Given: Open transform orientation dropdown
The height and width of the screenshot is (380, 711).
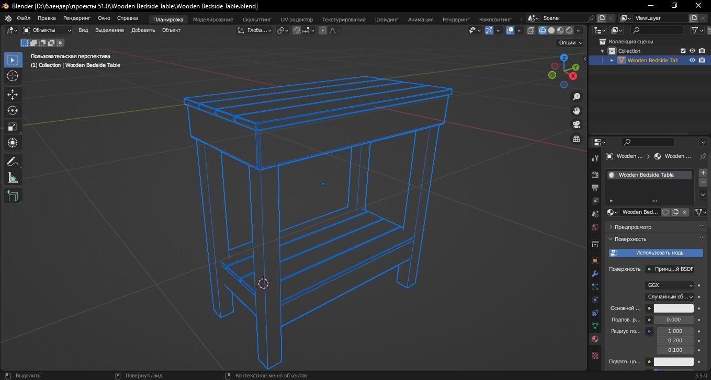Looking at the screenshot, I should pos(255,30).
